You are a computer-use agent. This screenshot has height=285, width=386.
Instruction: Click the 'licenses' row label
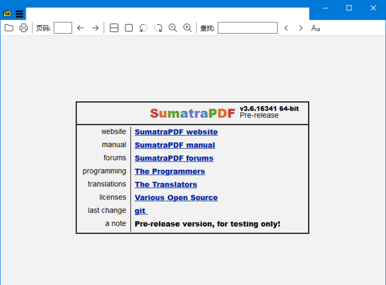pyautogui.click(x=113, y=197)
